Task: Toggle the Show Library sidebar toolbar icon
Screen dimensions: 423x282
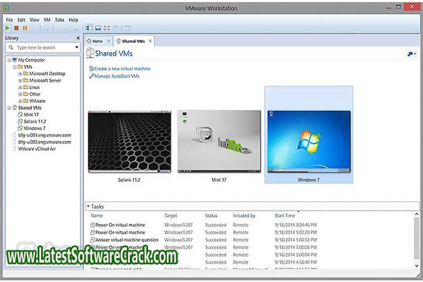Action: [x=89, y=28]
